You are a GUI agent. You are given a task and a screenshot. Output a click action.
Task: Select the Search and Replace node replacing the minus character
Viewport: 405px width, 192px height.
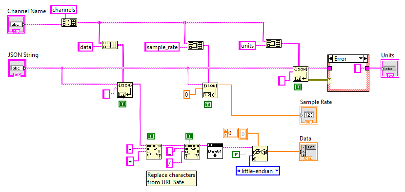tap(153, 152)
